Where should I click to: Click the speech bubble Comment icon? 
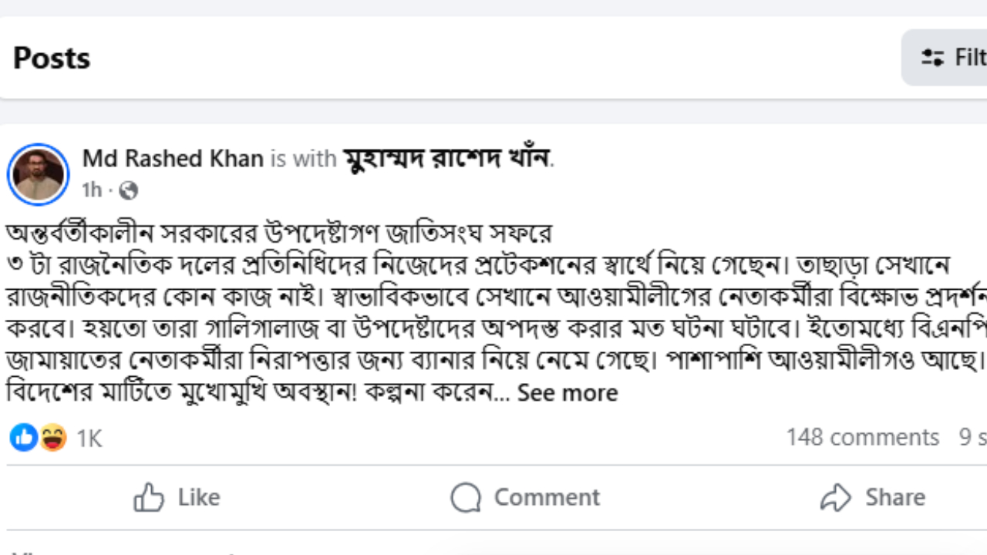466,498
